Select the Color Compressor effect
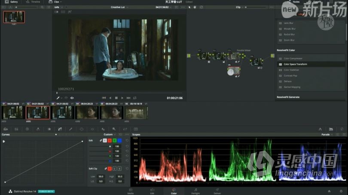Viewport: 348px width, 195px height. click(x=311, y=58)
